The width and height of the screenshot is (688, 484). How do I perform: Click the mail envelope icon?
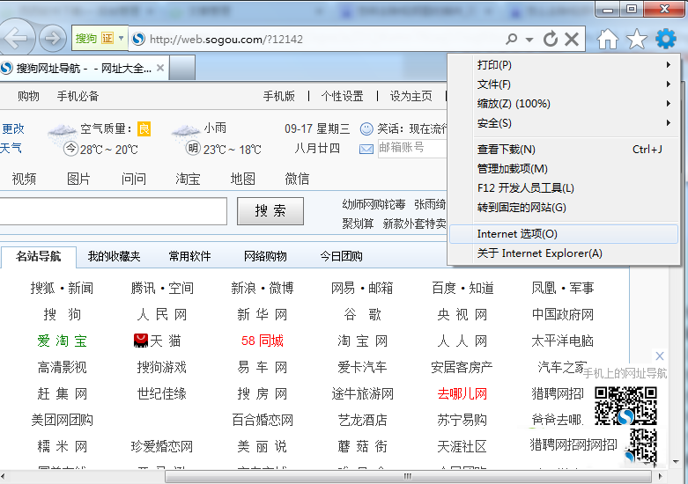(x=366, y=149)
